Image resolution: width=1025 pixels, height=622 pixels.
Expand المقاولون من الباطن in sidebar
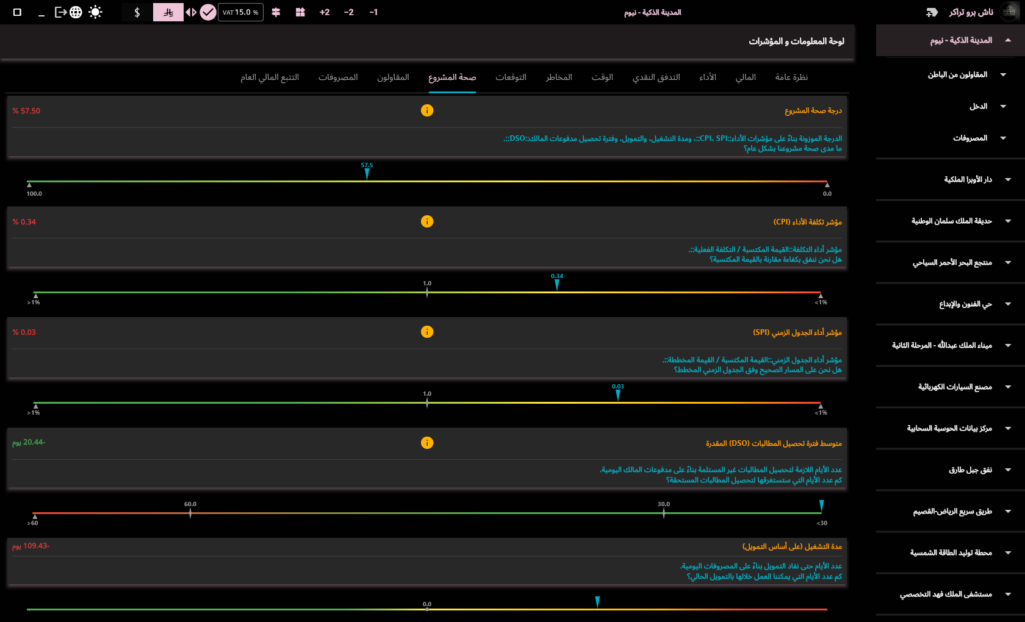(x=951, y=74)
